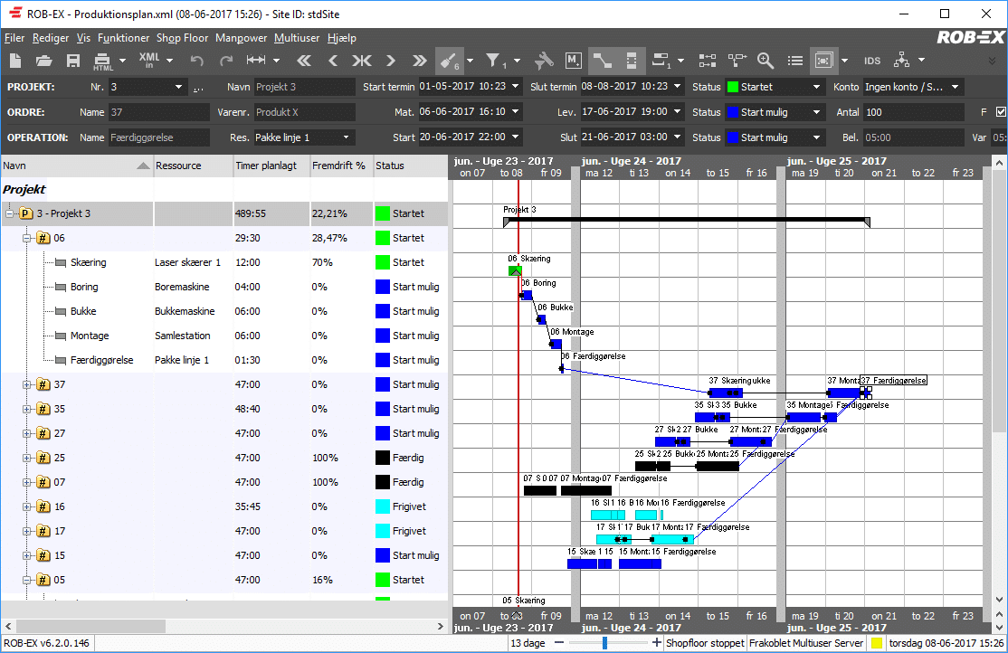Click the Undo arrow in the toolbar
1008x653 pixels.
(196, 61)
